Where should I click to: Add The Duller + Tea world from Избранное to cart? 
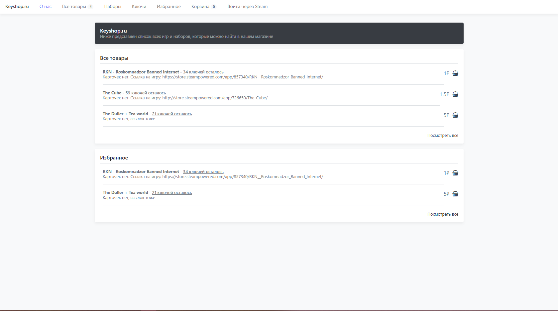[x=455, y=194]
